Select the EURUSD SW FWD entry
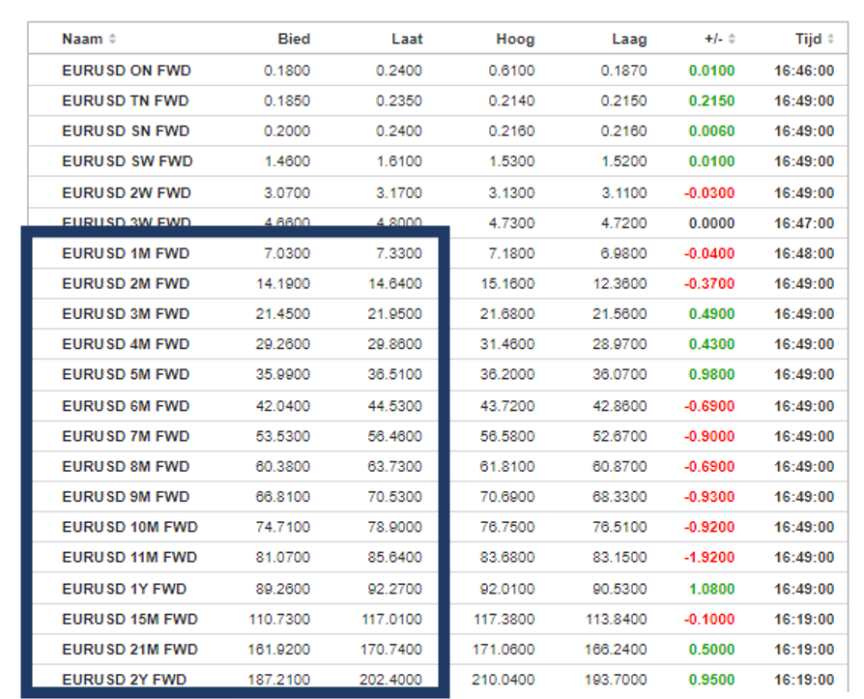The height and width of the screenshot is (699, 864). tap(127, 161)
